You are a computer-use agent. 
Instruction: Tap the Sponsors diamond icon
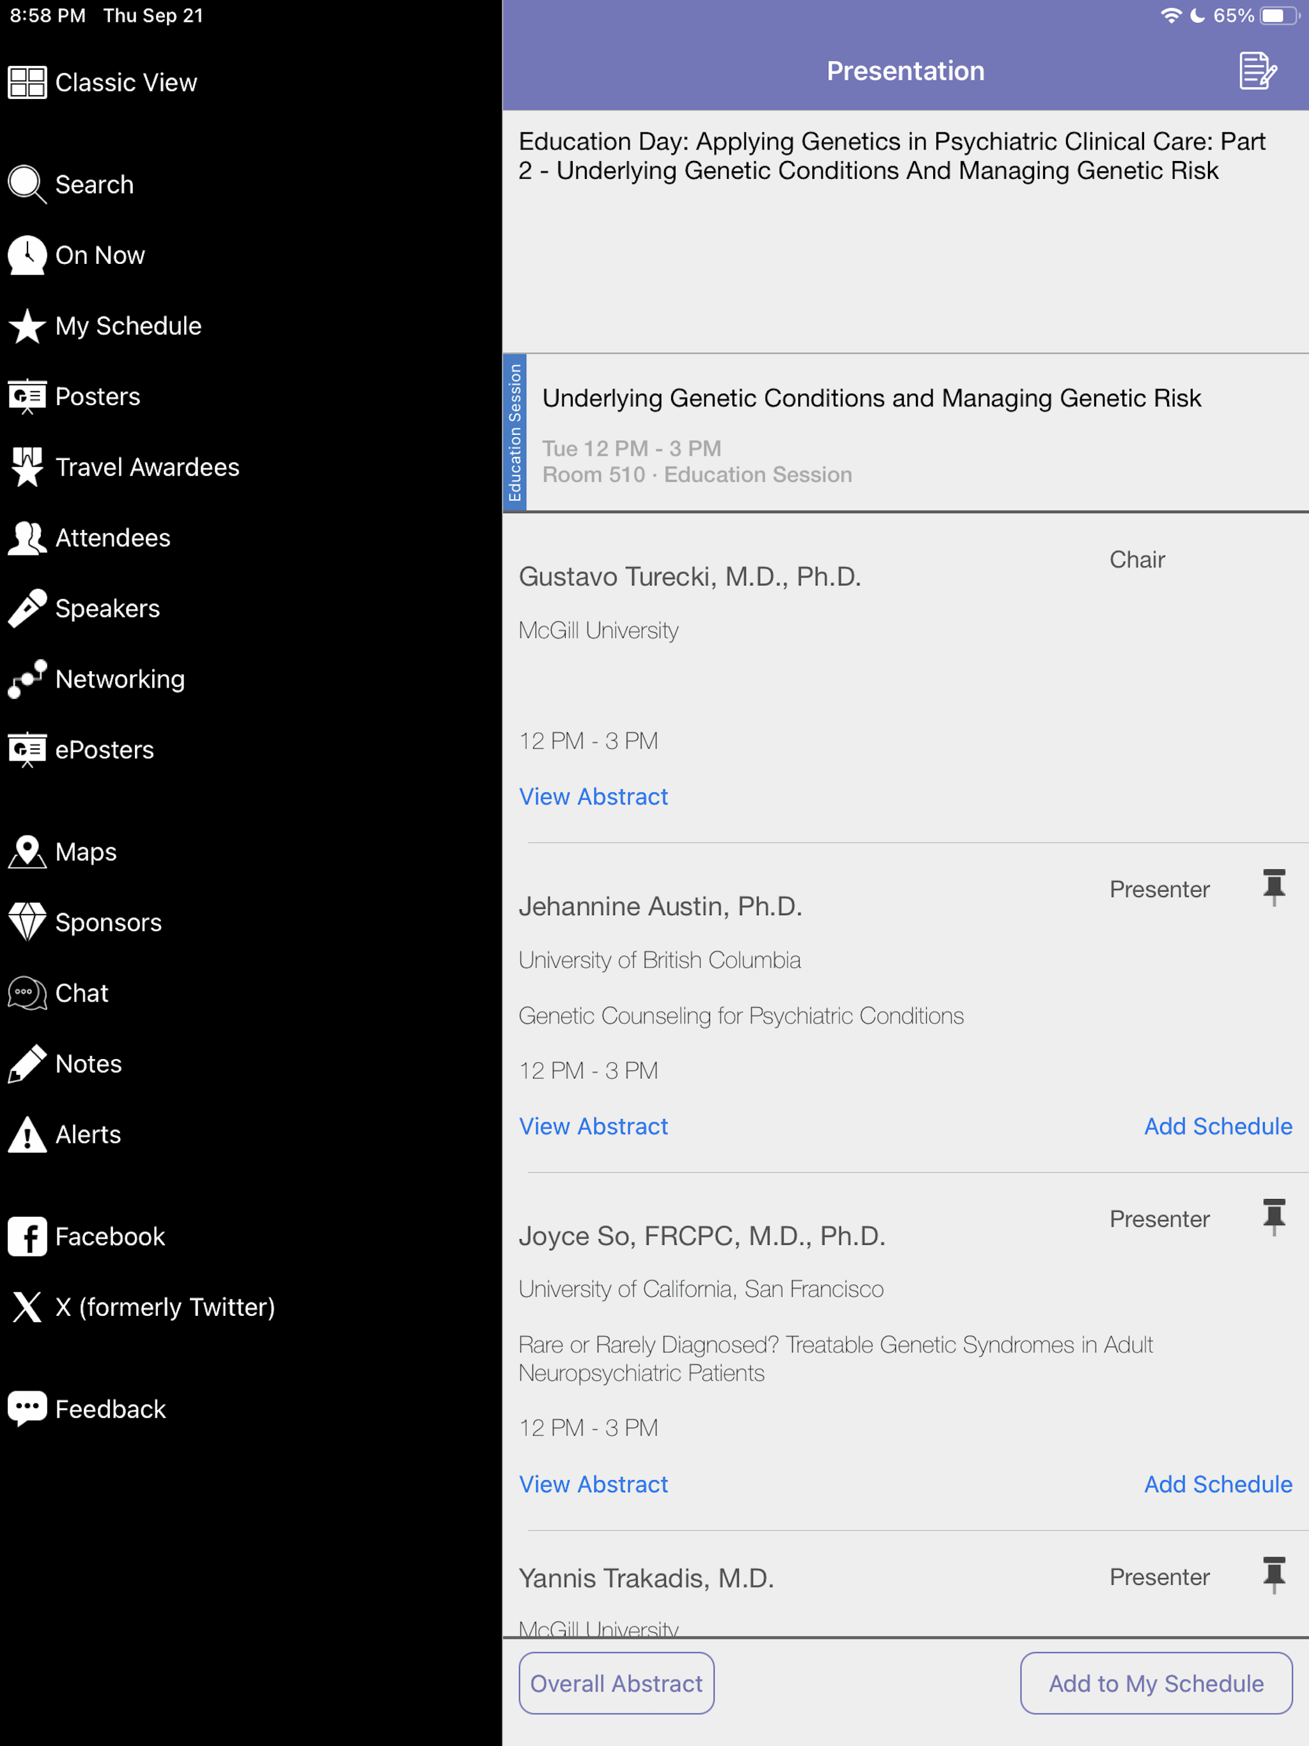click(x=27, y=922)
